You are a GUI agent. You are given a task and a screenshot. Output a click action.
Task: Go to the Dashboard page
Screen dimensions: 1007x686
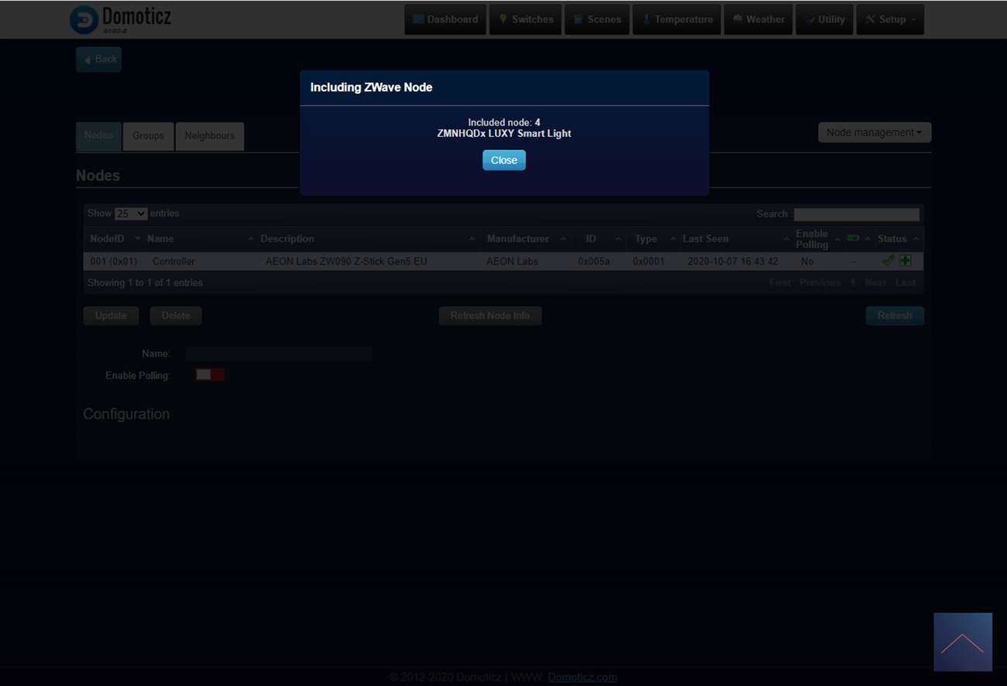click(x=445, y=19)
